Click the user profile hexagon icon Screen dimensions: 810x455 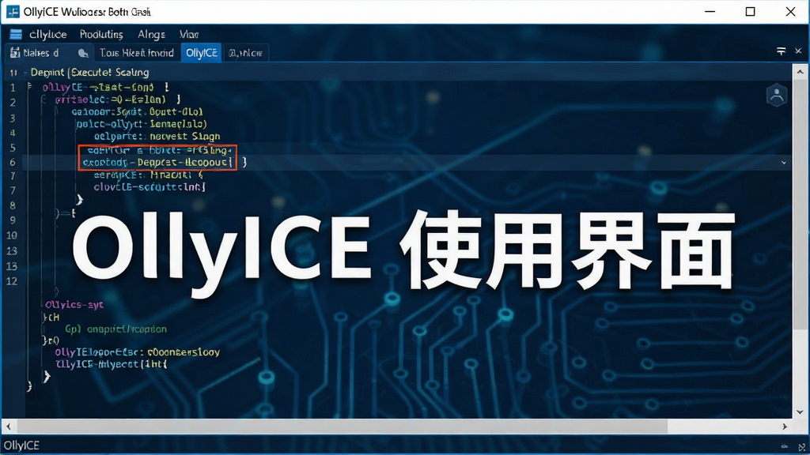777,95
